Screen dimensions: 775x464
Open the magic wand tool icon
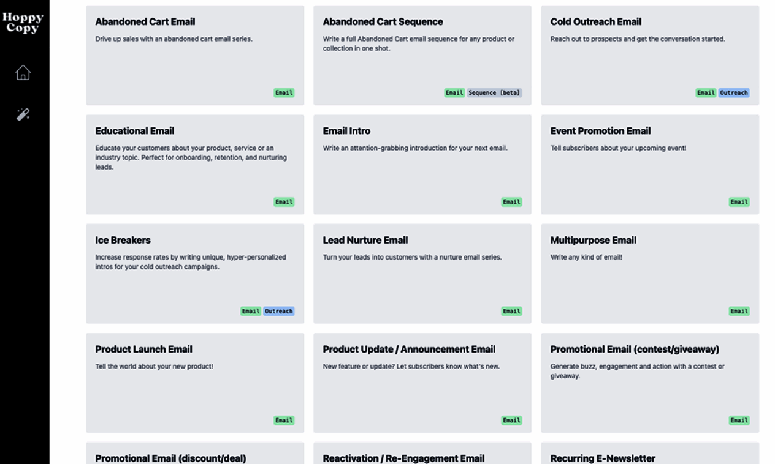(x=23, y=114)
